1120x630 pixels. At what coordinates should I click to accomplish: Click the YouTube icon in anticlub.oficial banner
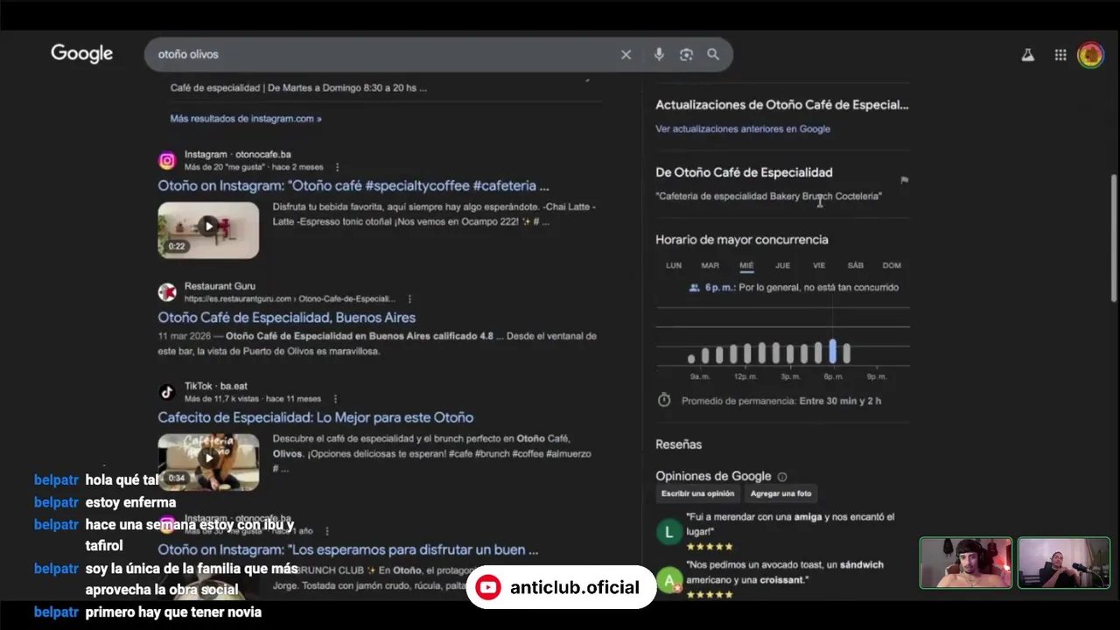point(488,587)
